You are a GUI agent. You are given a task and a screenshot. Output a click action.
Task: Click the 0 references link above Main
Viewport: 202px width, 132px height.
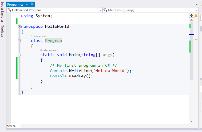tap(48, 50)
